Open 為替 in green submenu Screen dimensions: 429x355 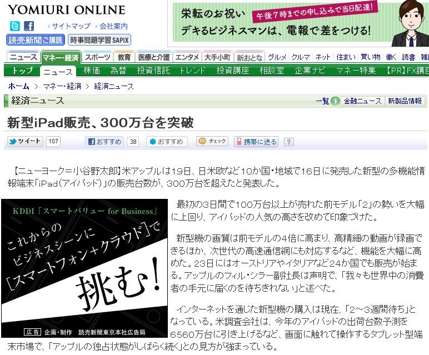point(118,71)
